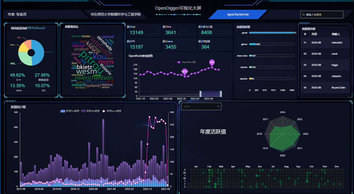354x194 pixels.
Task: Select row 42 contributor nenb
Action: click(325, 54)
